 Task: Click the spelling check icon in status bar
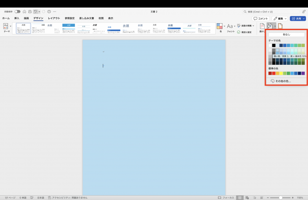tap(32, 198)
